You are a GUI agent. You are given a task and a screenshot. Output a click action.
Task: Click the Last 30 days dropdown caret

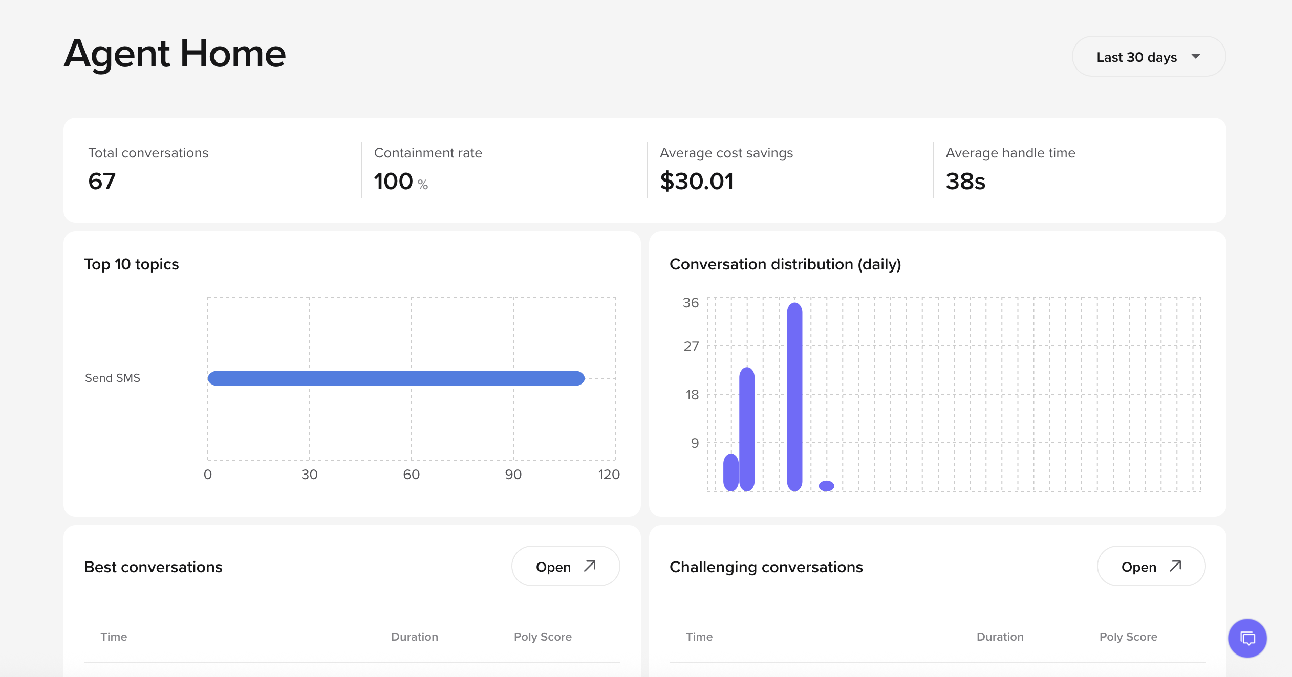coord(1196,56)
